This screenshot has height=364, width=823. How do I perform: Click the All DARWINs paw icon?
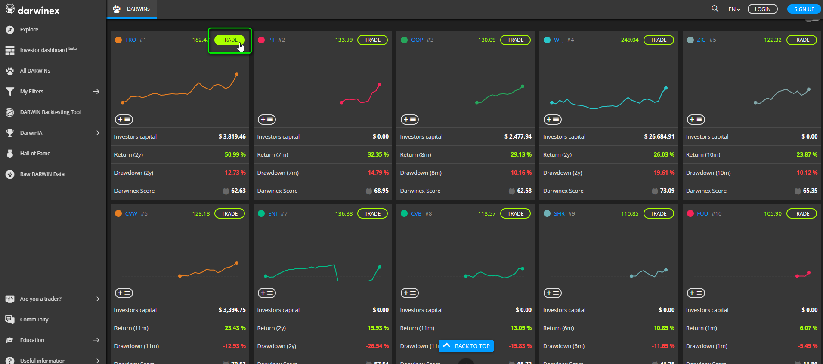pos(10,71)
